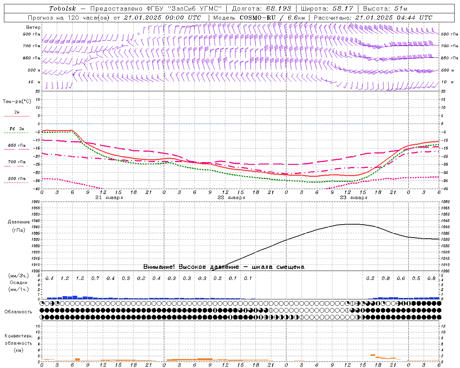Click the Внимание! Высокое давление warning text
The image size is (460, 368).
(224, 267)
